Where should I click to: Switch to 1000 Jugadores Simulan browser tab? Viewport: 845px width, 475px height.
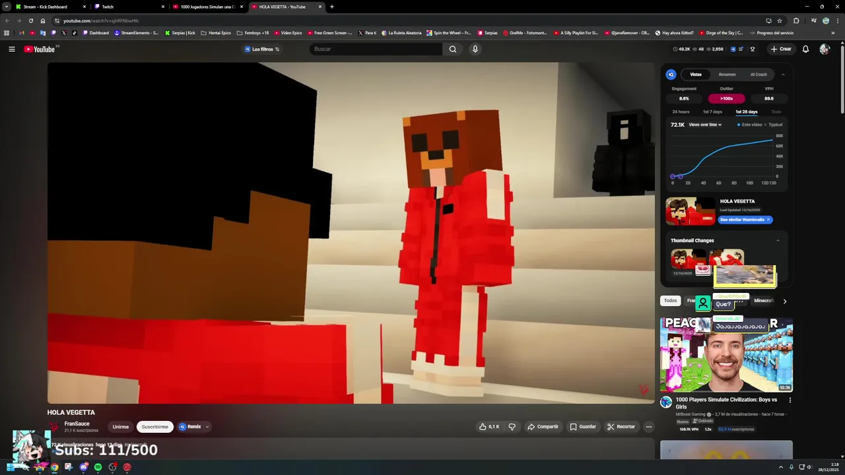pos(207,7)
